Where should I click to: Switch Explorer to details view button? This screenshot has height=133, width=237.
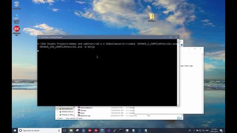pyautogui.click(x=178, y=118)
